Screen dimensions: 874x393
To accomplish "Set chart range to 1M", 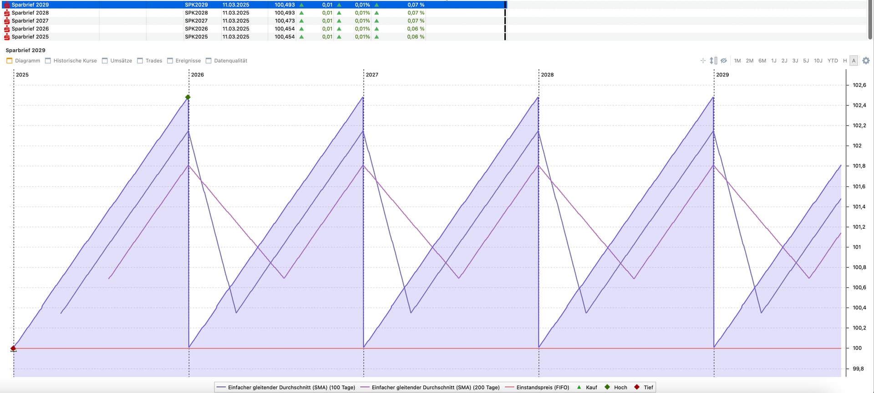I will [737, 61].
